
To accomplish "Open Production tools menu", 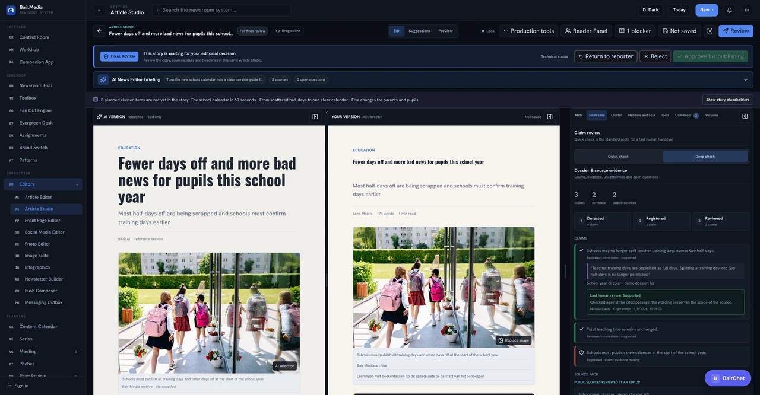I will (528, 31).
